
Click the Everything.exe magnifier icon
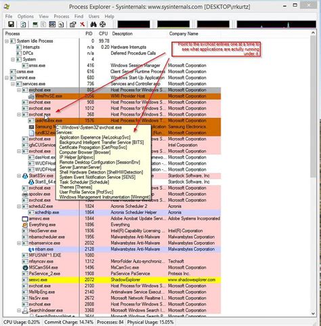coord(25,225)
